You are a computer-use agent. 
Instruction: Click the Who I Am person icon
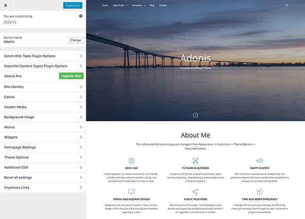tap(131, 161)
